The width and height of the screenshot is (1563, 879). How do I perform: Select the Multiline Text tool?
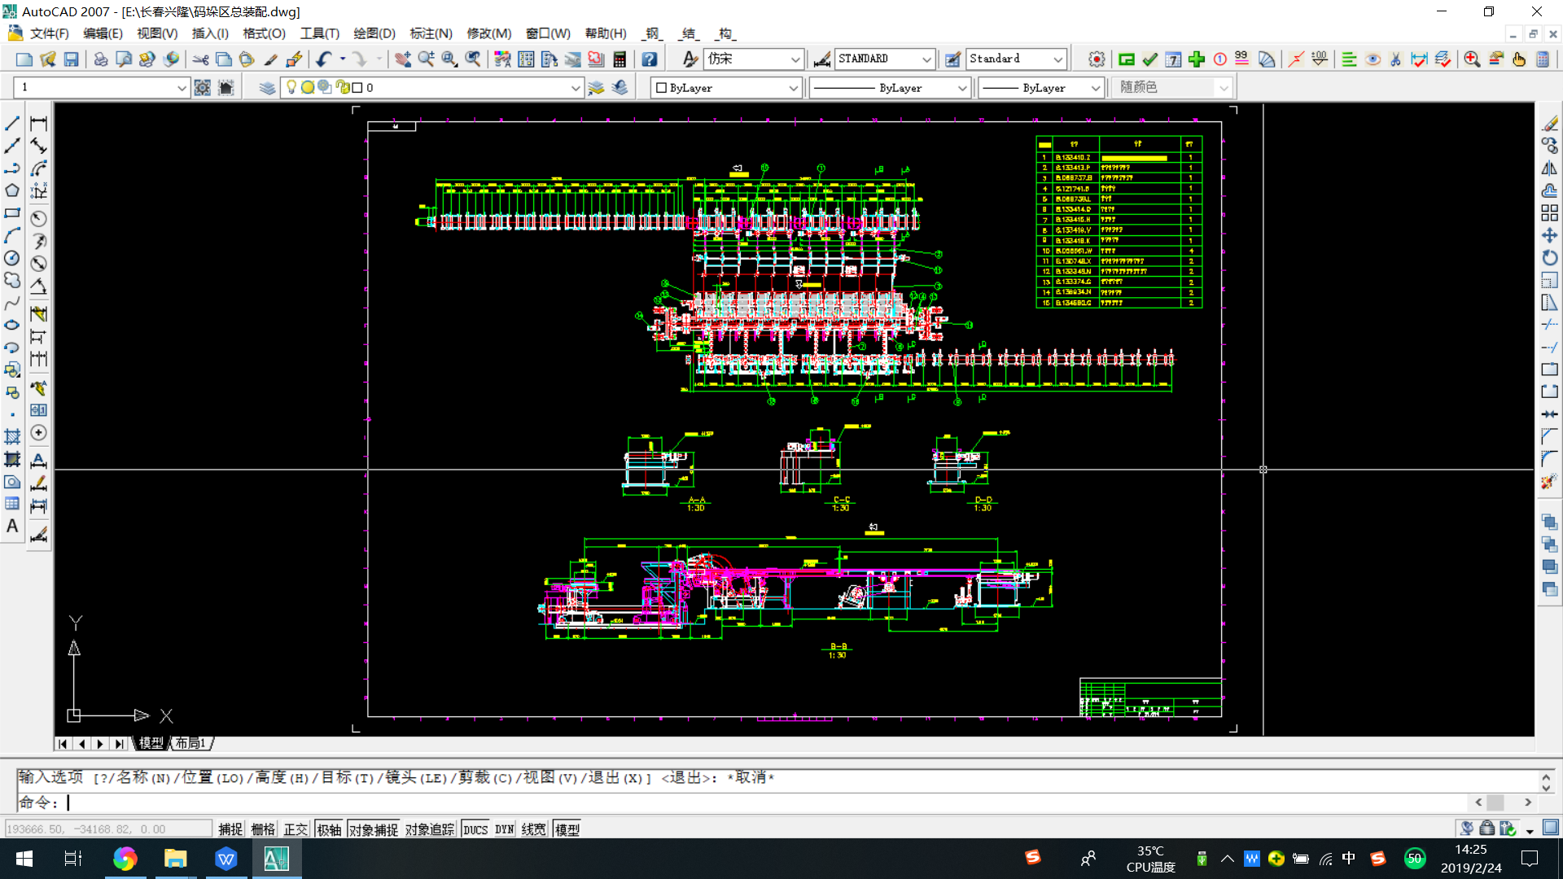tap(12, 527)
